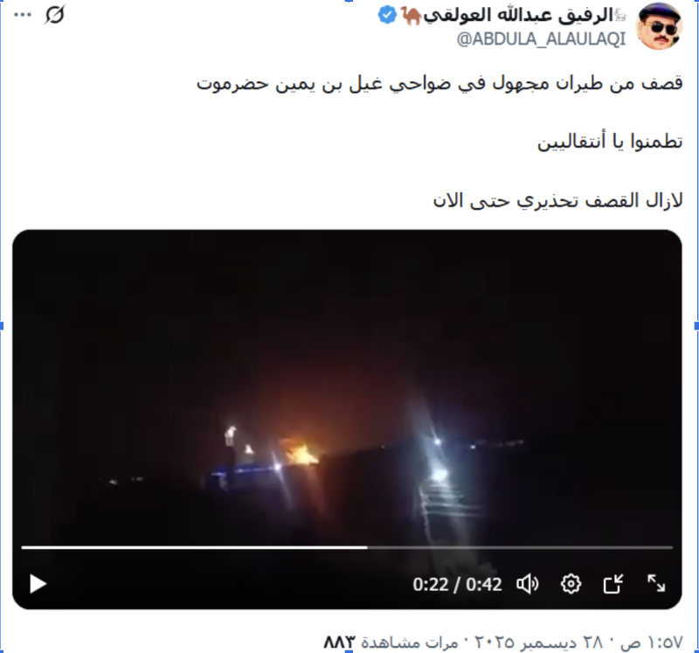Click the Grok slashed-circle icon

[x=55, y=15]
